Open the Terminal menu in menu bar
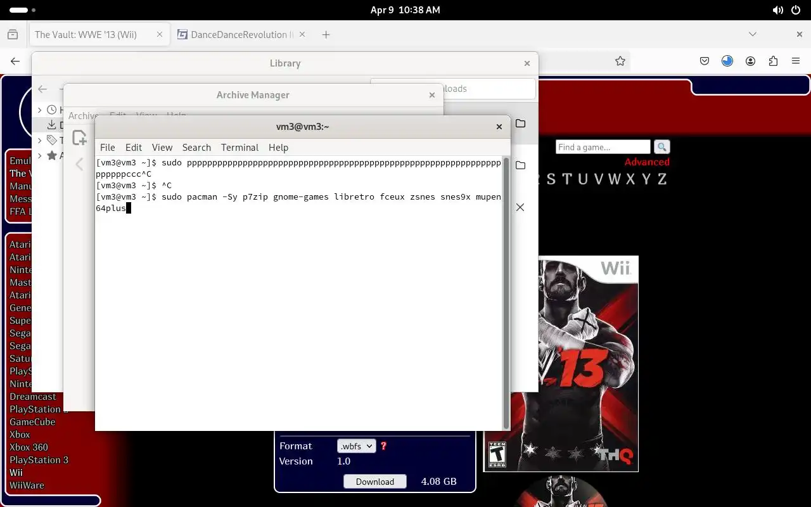811x507 pixels. coord(239,147)
